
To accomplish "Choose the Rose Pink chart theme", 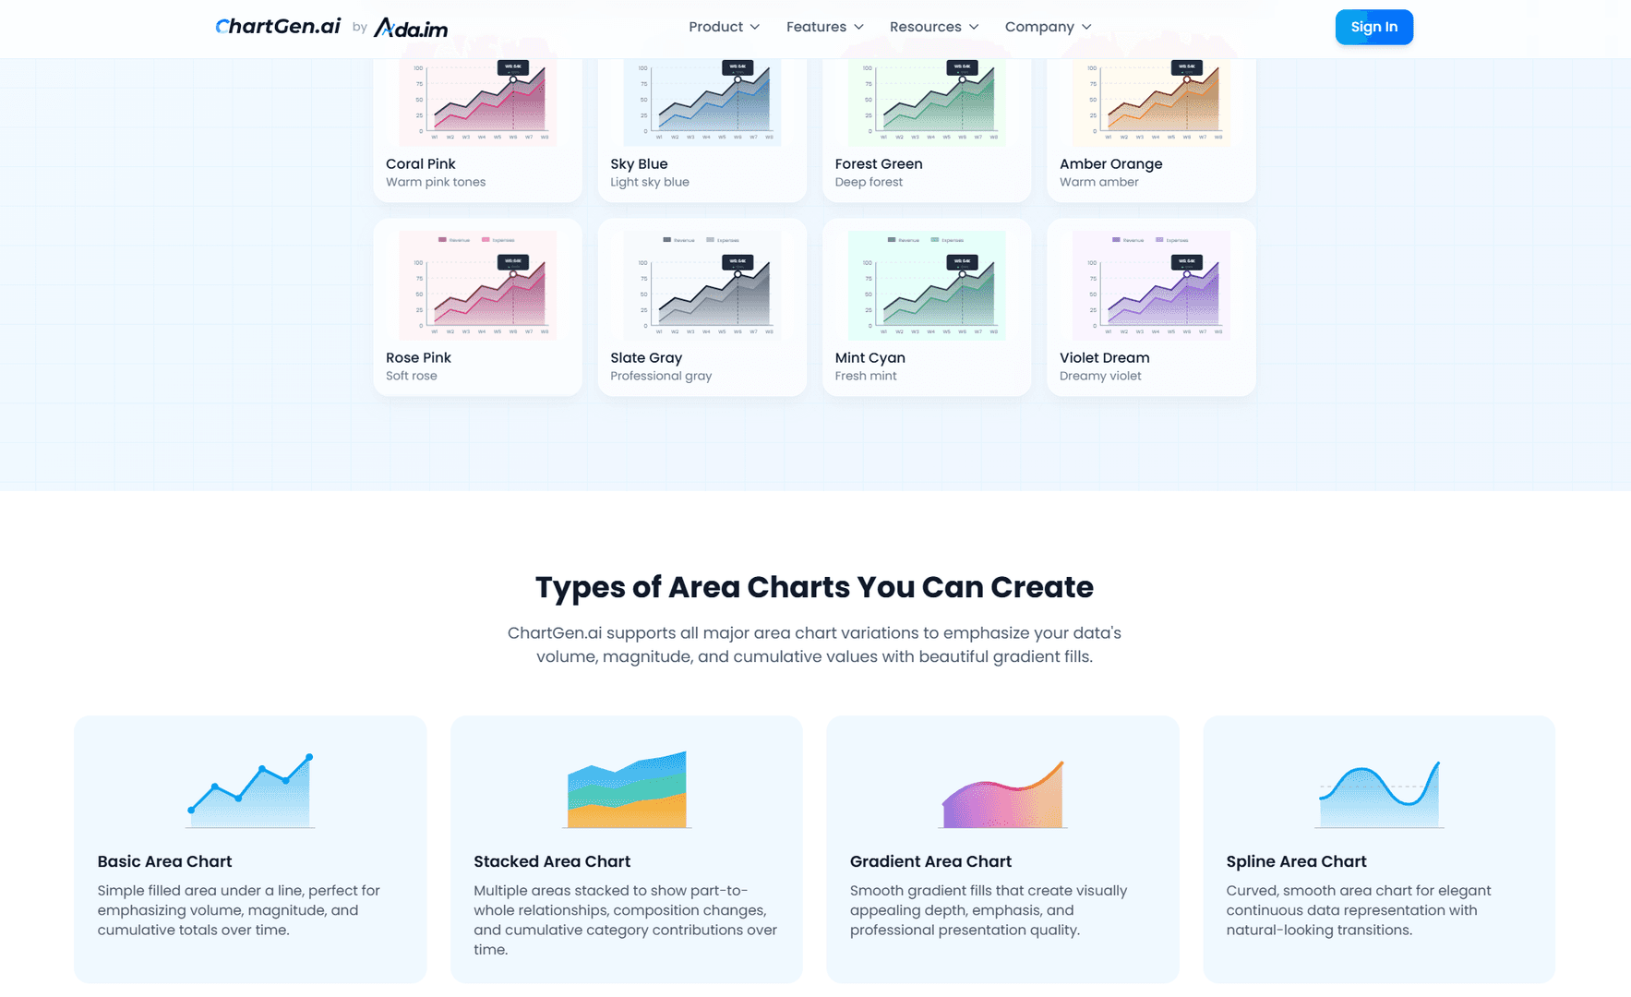I will pyautogui.click(x=477, y=286).
